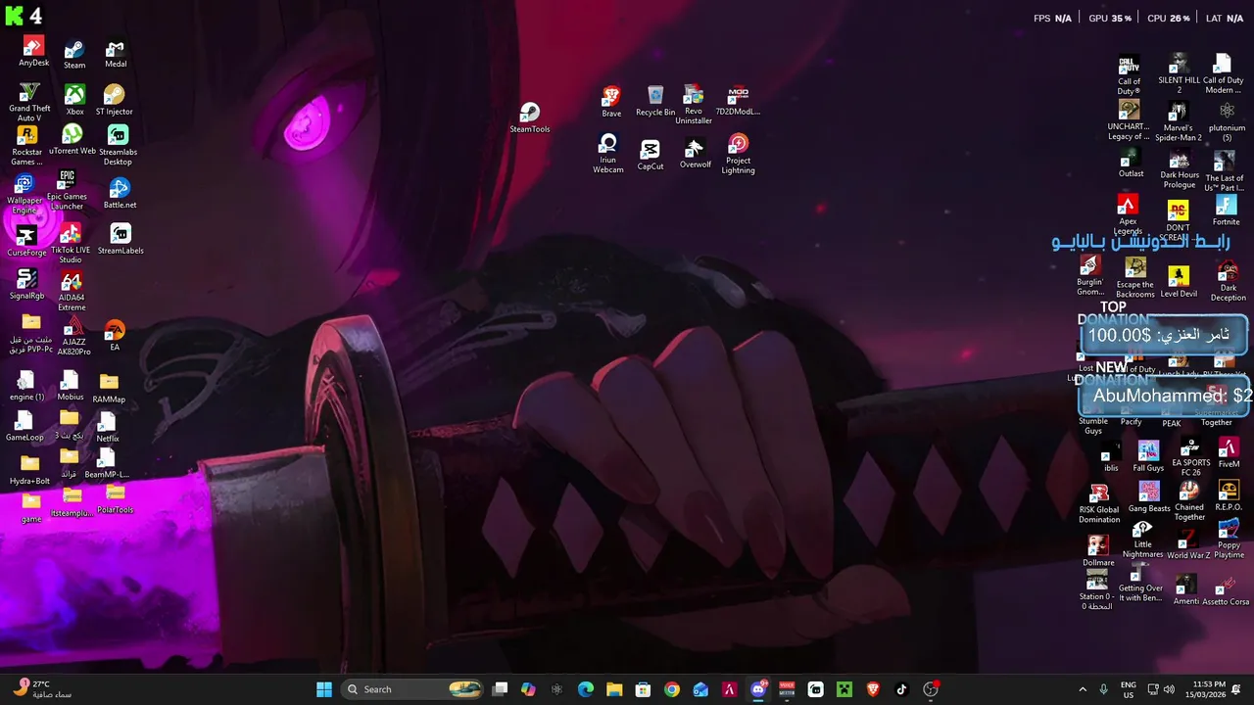
Task: Open the SteamTools desktop shortcut
Action: coord(529,118)
